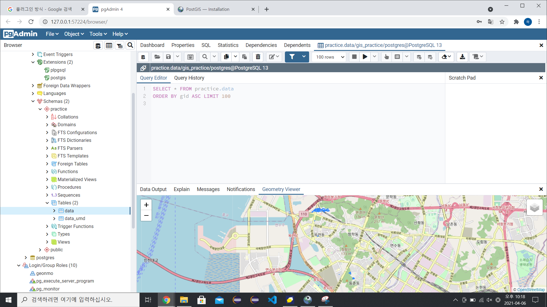Click the filter funnel button

click(292, 57)
